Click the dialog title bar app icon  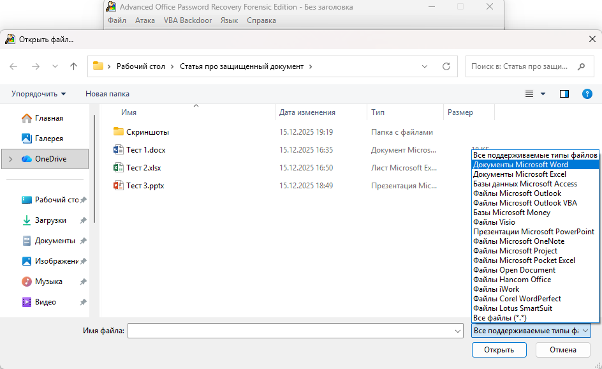tap(10, 39)
